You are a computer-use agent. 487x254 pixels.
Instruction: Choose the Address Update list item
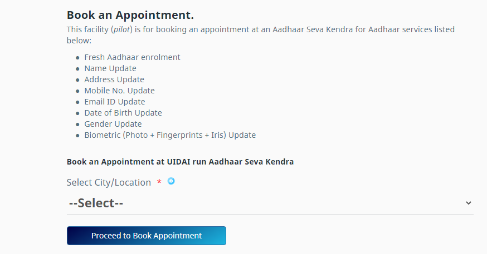[114, 79]
